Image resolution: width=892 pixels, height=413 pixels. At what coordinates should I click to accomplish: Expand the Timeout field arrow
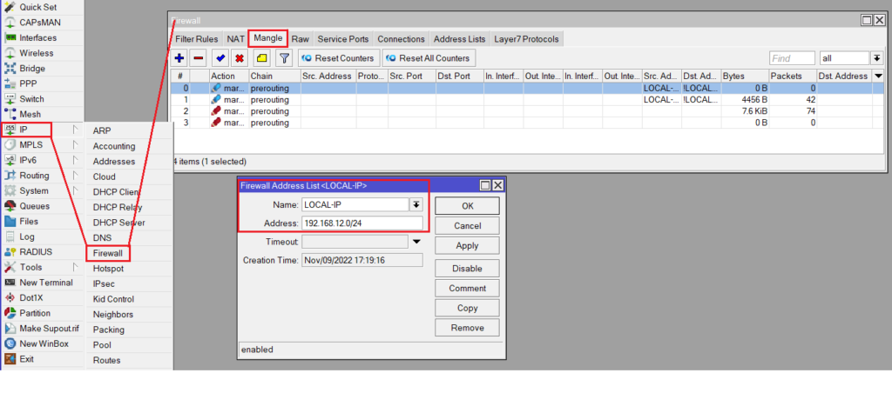click(416, 242)
